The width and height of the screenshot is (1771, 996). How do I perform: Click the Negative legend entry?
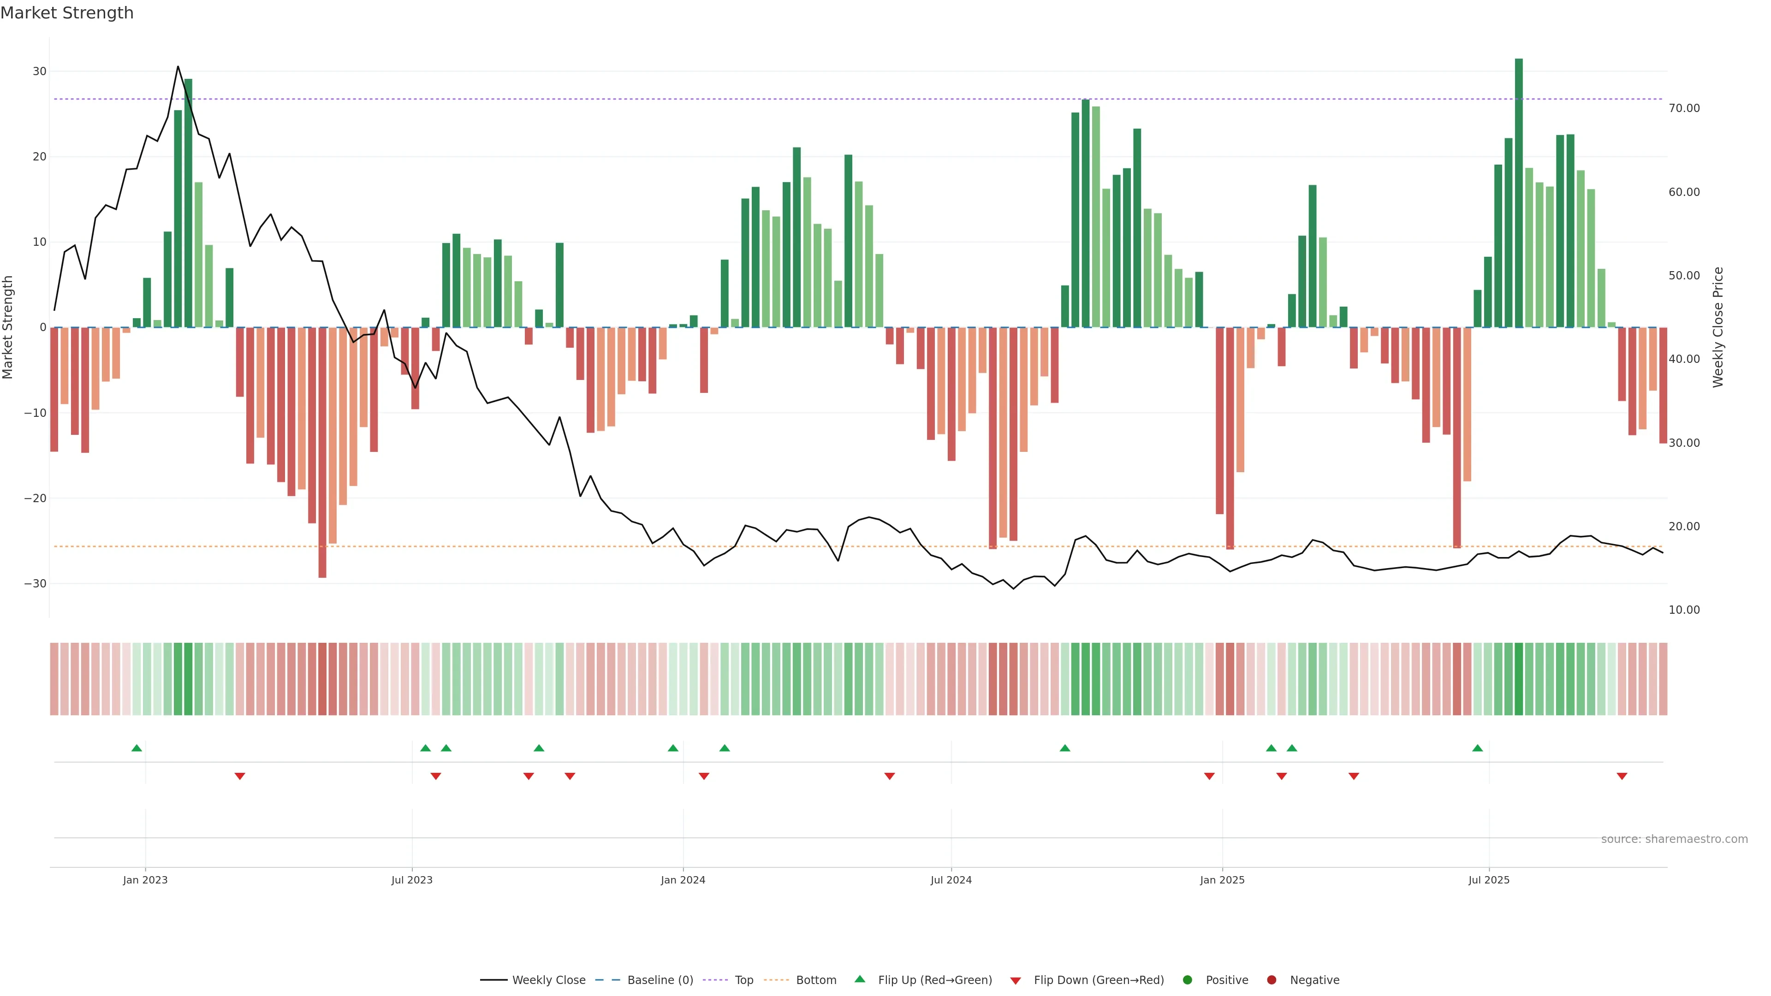1314,980
